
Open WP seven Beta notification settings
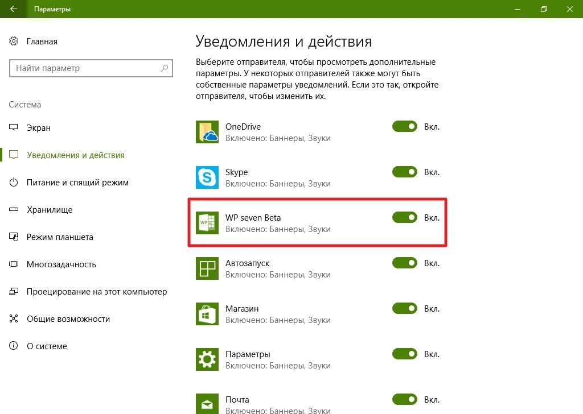[253, 218]
